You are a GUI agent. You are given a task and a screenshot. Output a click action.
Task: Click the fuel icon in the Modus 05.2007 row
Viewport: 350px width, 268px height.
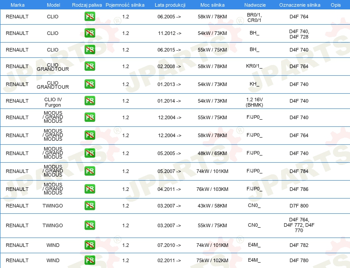pos(90,171)
